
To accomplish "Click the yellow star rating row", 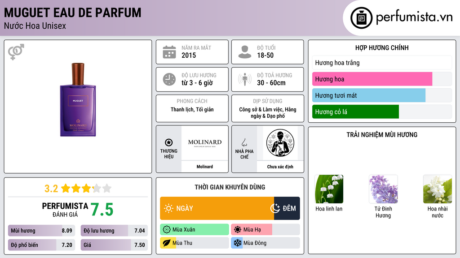I will (86, 189).
